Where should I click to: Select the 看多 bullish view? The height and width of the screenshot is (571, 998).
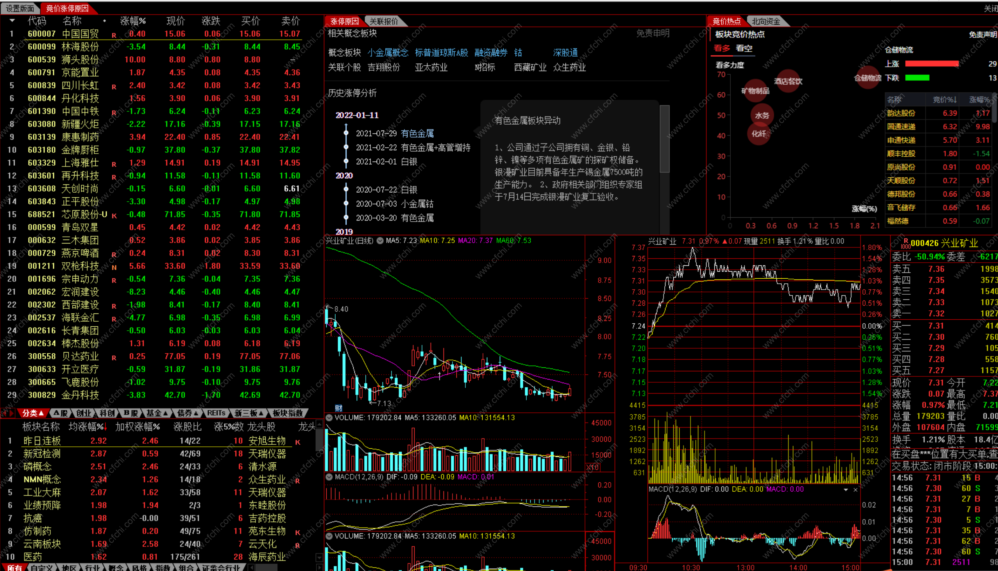(722, 48)
